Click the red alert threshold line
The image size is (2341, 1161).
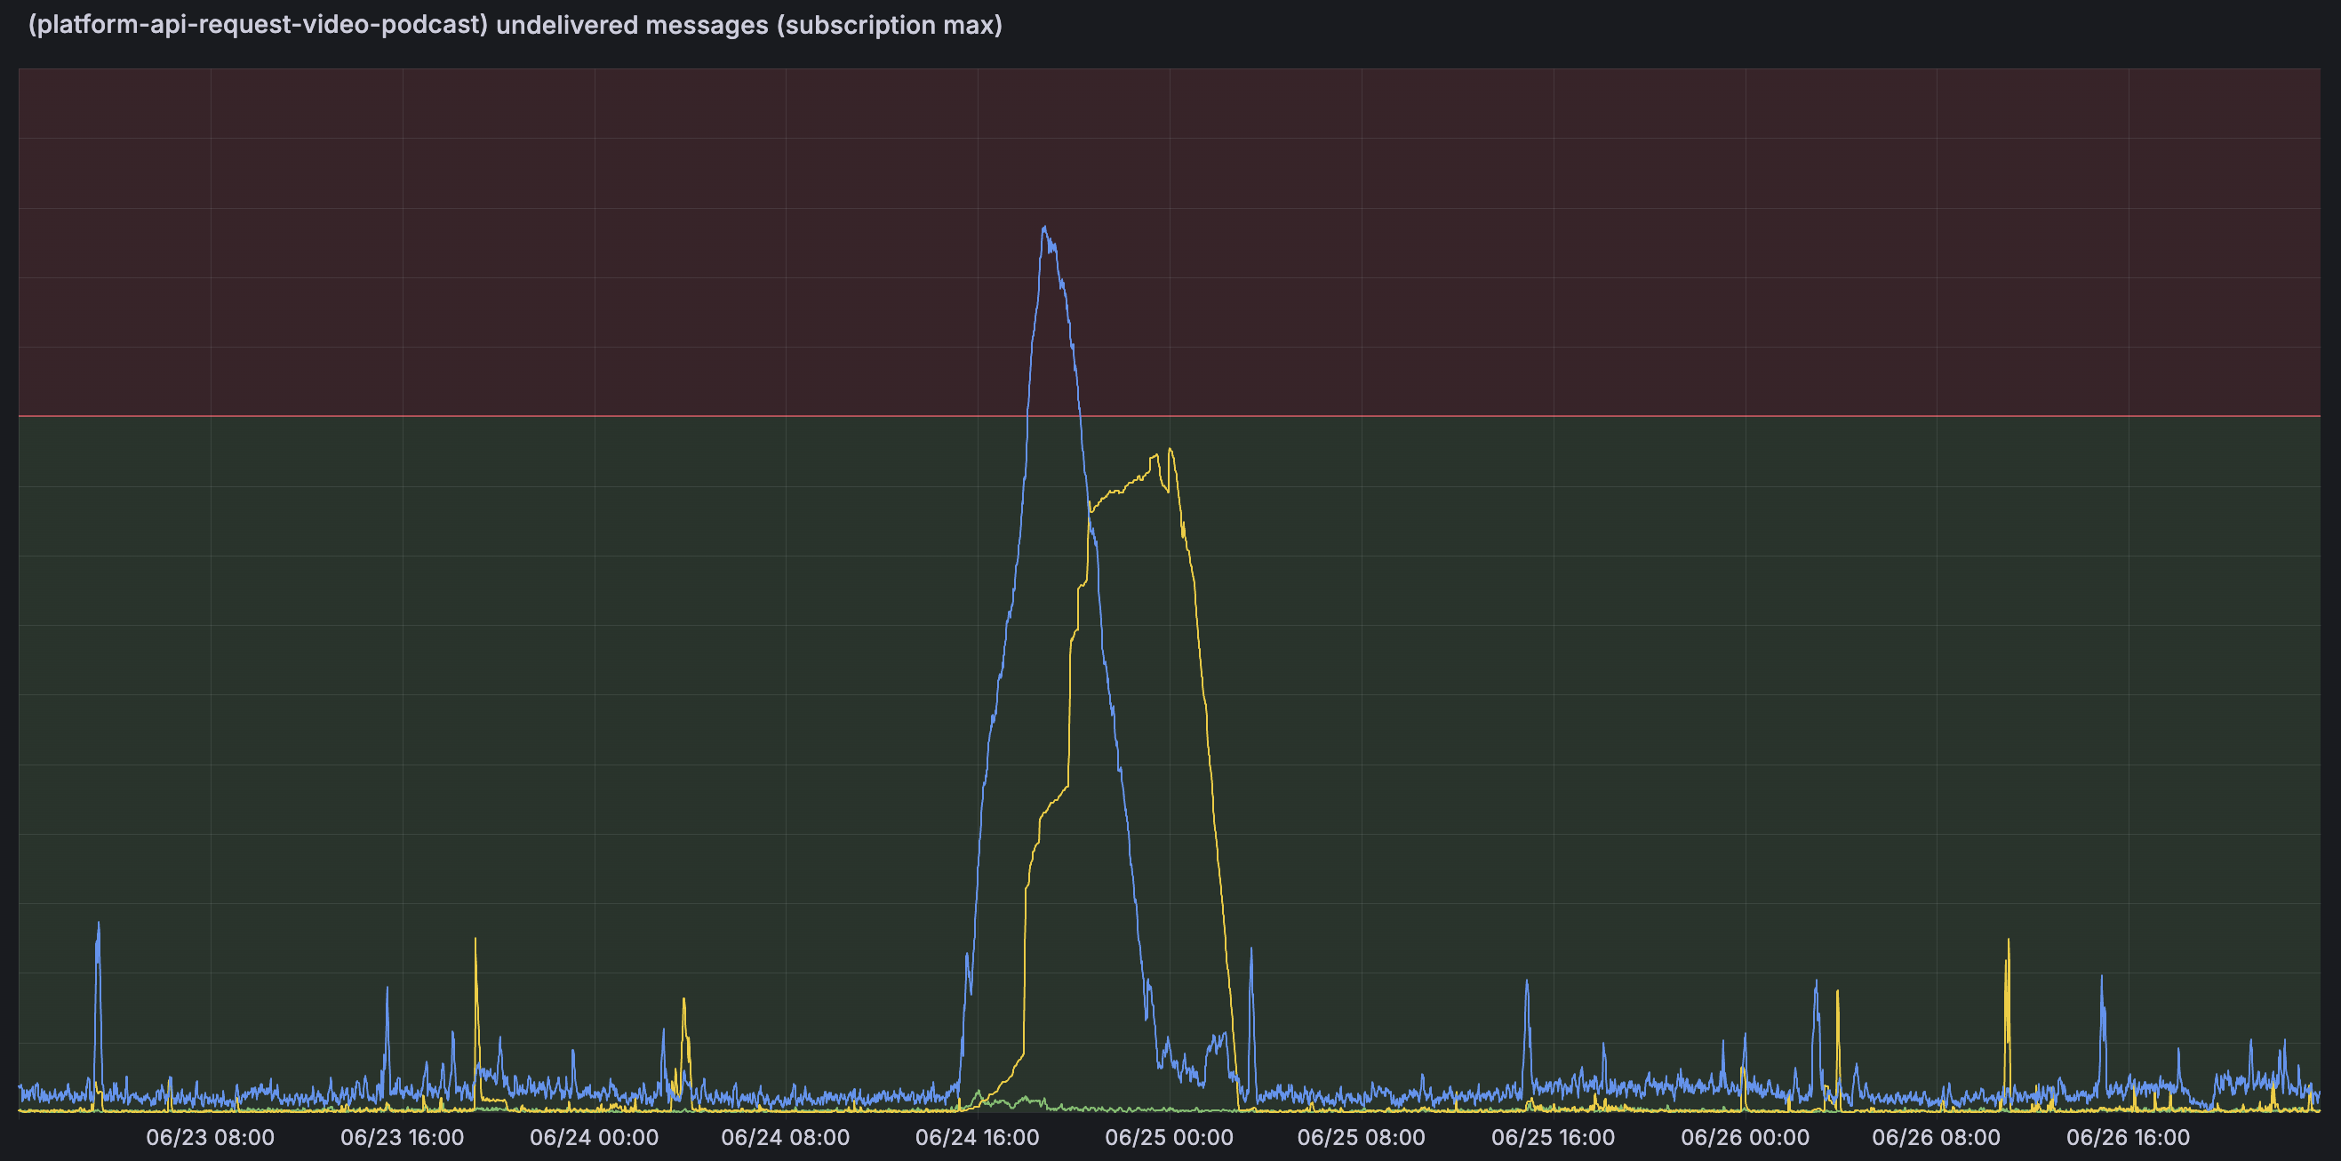pyautogui.click(x=1169, y=416)
